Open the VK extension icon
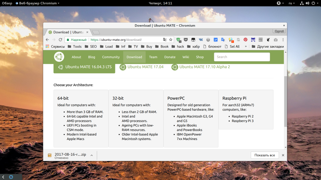Viewport: 321px width, 180px height. tap(201, 40)
